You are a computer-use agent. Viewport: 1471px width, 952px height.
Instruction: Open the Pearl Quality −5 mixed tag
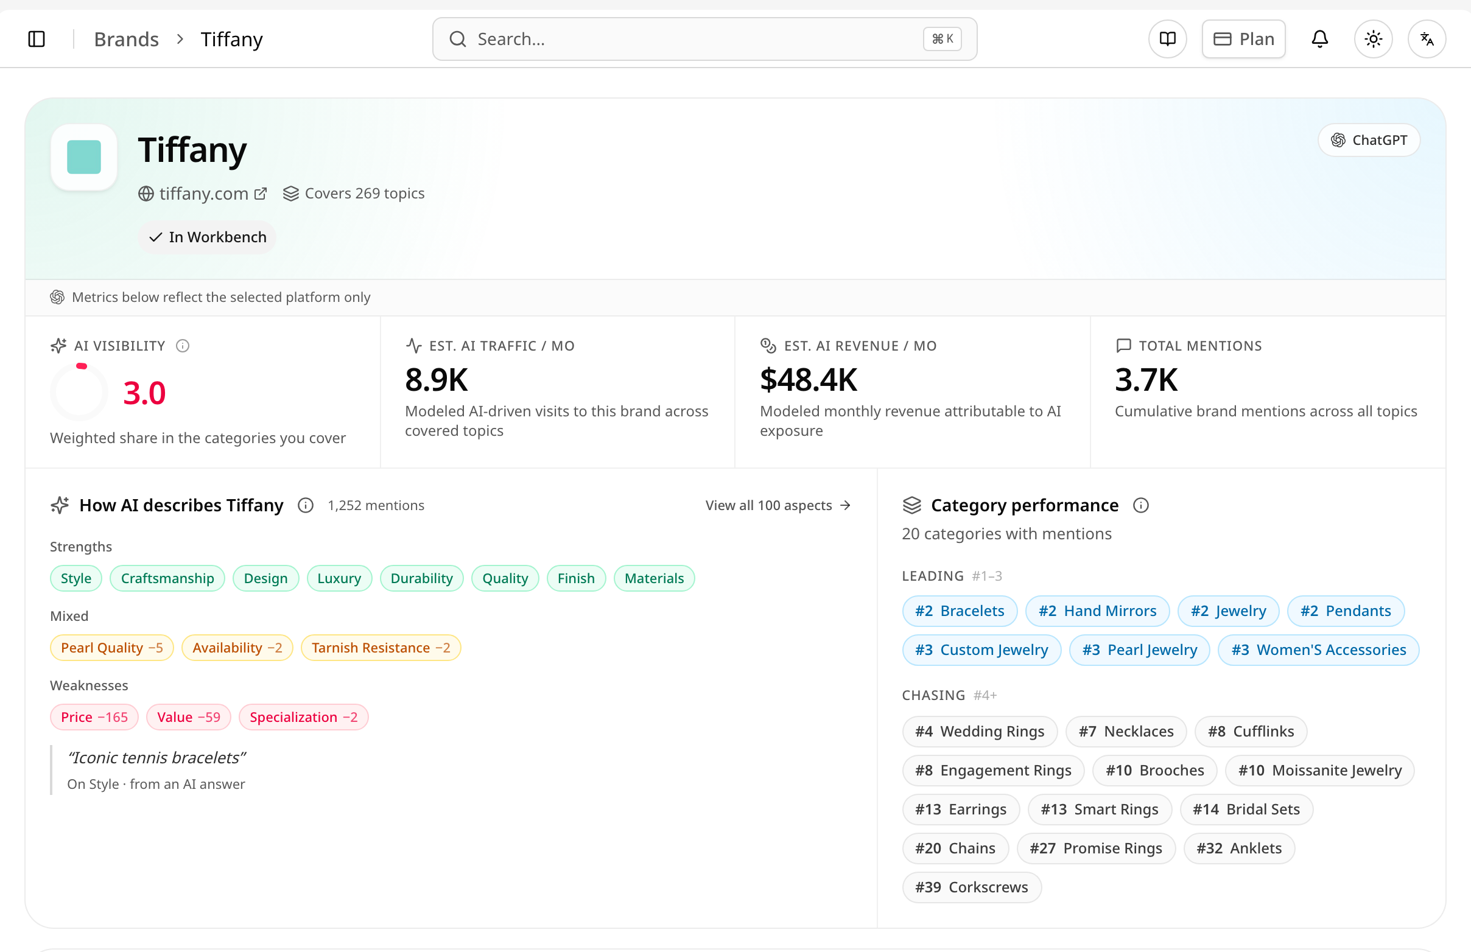click(112, 648)
